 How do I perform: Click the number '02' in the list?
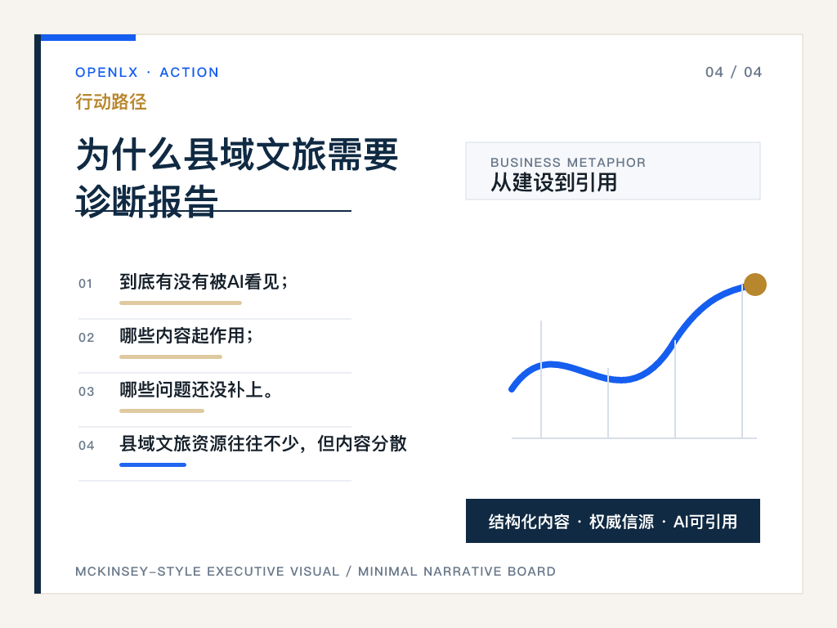click(x=87, y=338)
